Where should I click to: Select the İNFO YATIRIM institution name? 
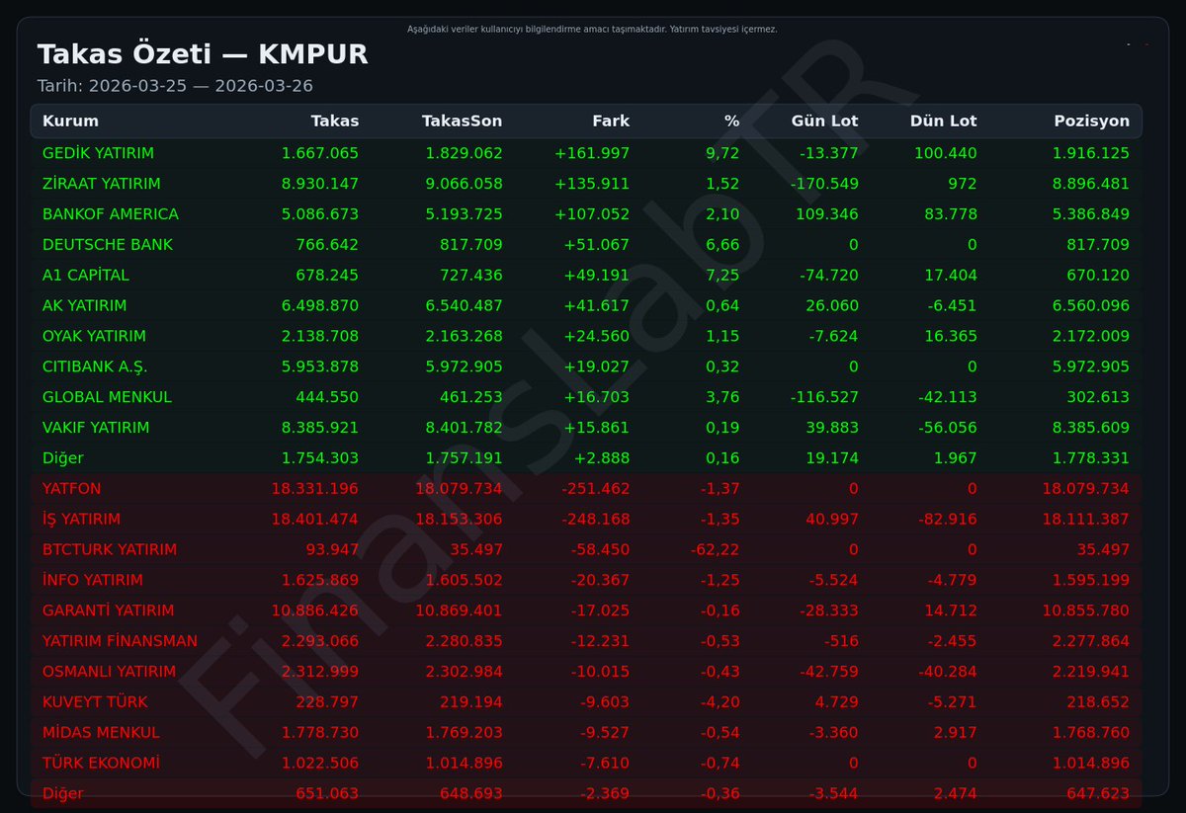click(x=93, y=581)
